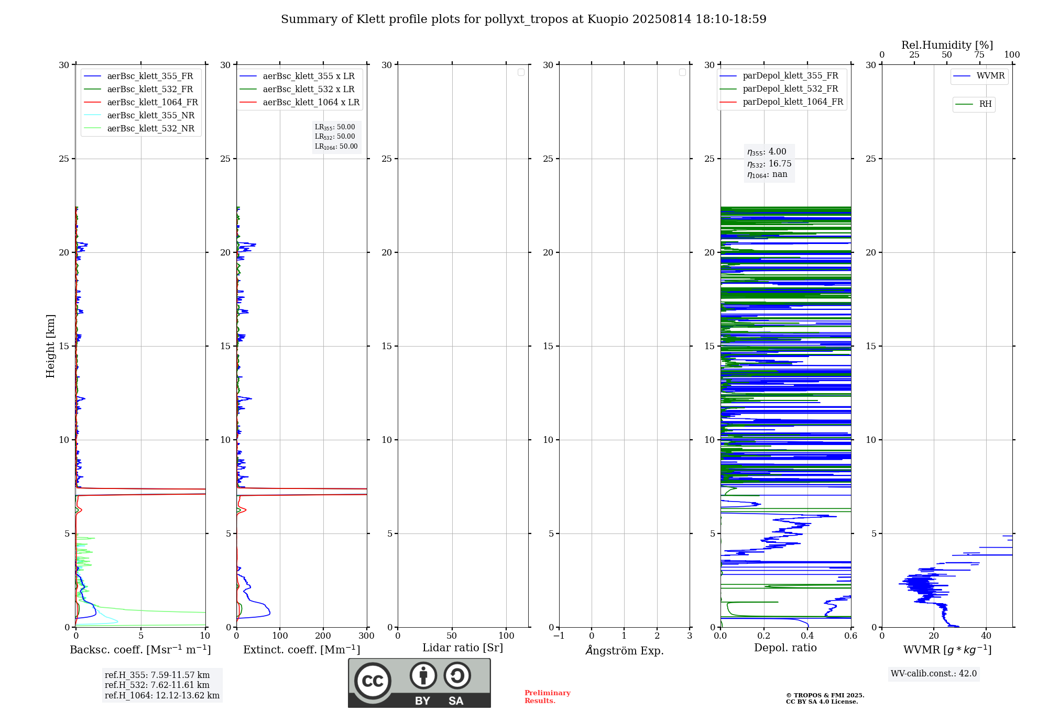Viewport: 1048px width, 712px height.
Task: Click the Depol. ratio axis label
Action: click(785, 648)
